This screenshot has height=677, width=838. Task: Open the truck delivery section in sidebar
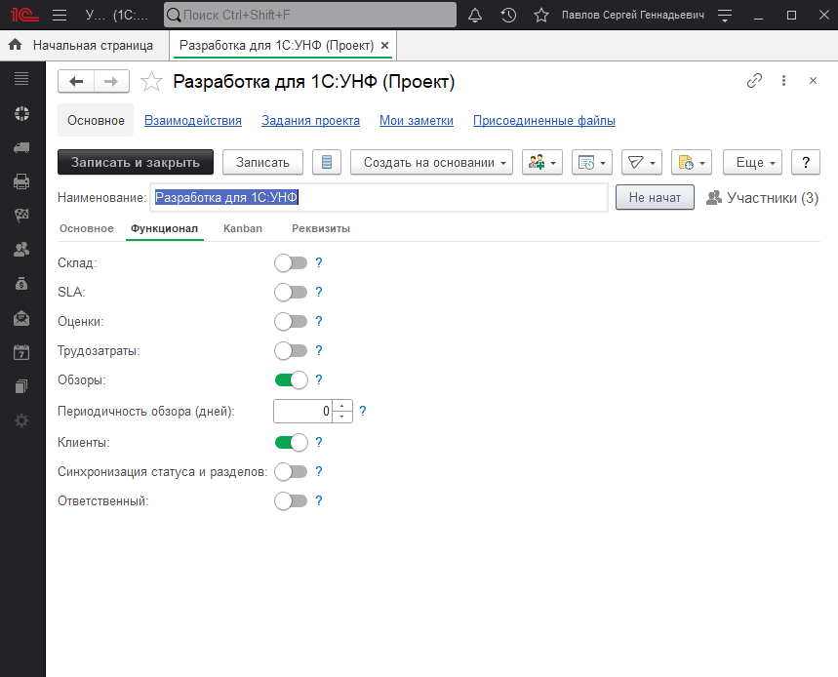[x=21, y=147]
